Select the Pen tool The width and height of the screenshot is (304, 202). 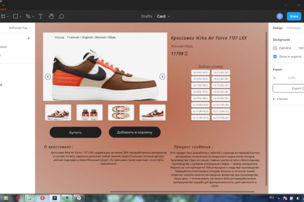[28, 17]
